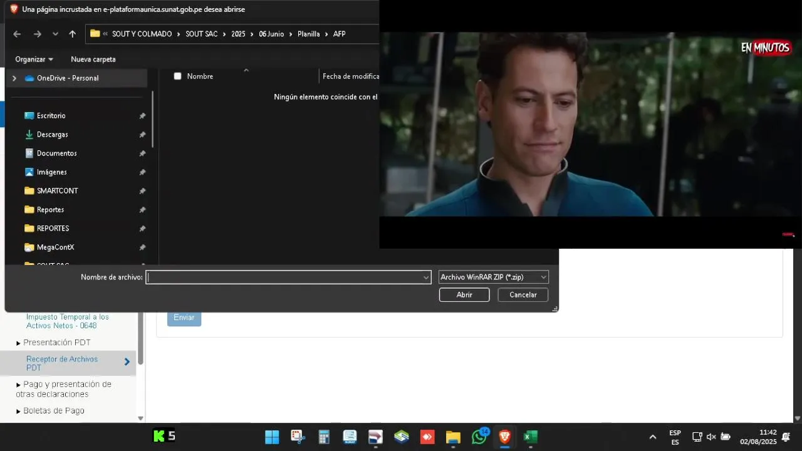Click the AFP breadcrumb segment
Image resolution: width=802 pixels, height=451 pixels.
[x=339, y=34]
